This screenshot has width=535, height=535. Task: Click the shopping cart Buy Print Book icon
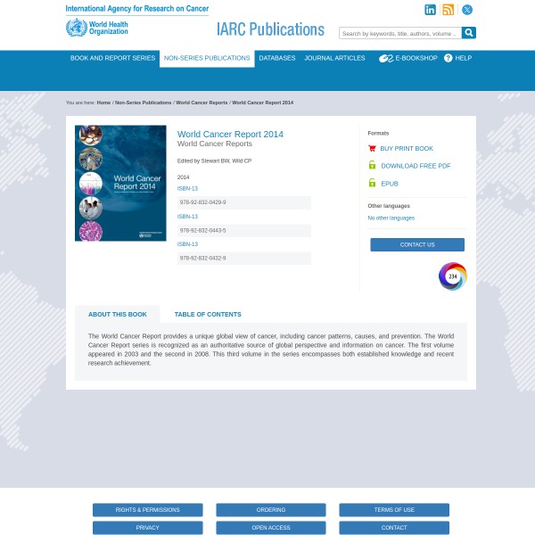pyautogui.click(x=372, y=148)
